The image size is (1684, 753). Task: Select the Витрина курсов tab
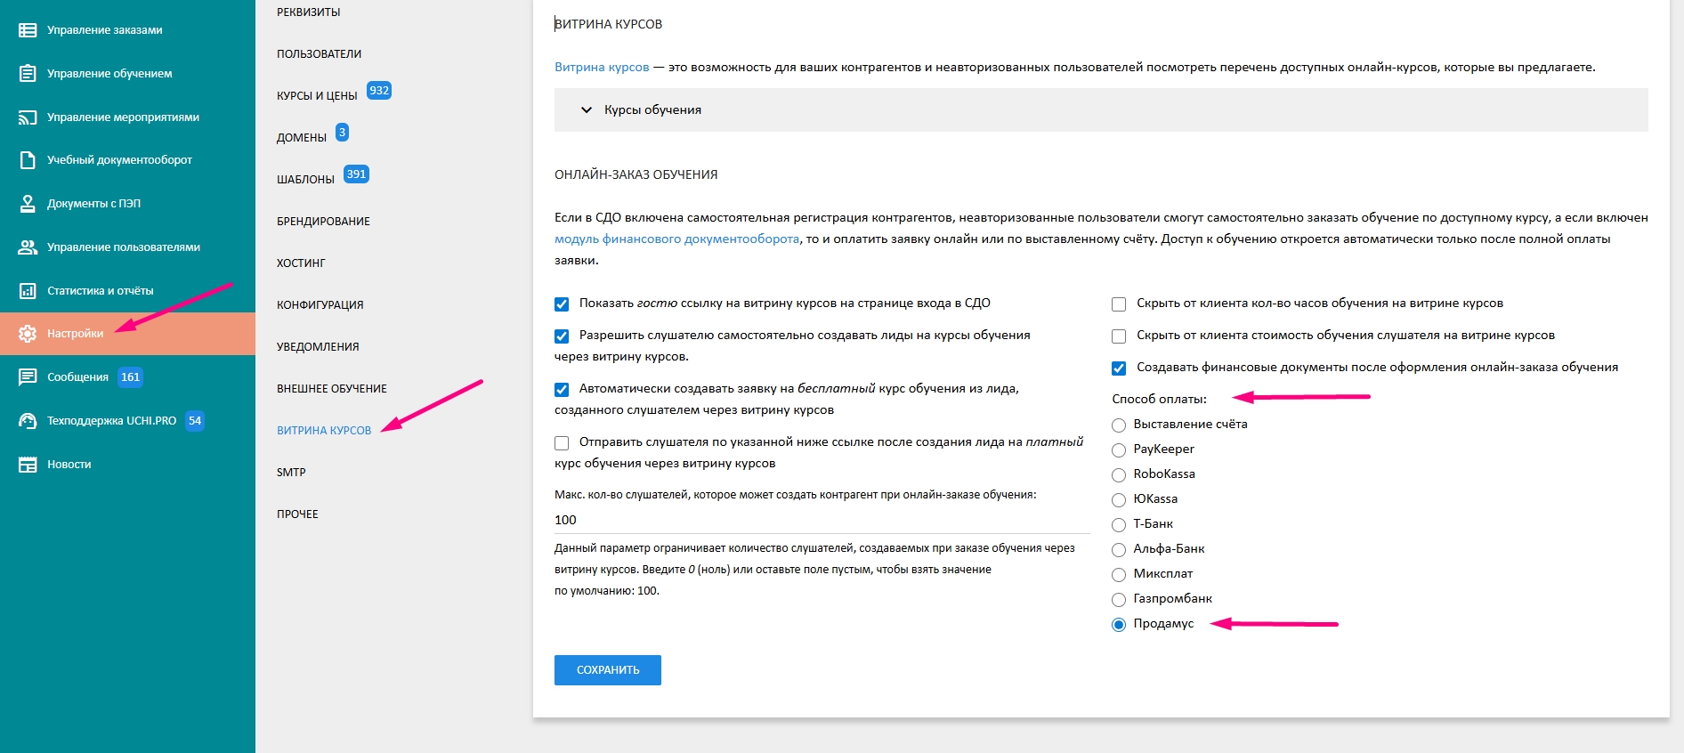pyautogui.click(x=324, y=431)
